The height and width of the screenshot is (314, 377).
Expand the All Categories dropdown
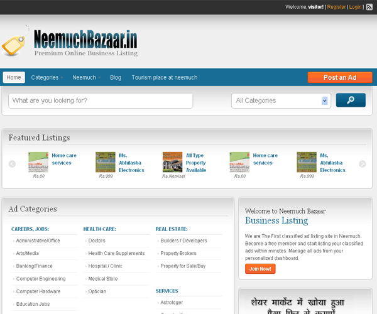[281, 100]
